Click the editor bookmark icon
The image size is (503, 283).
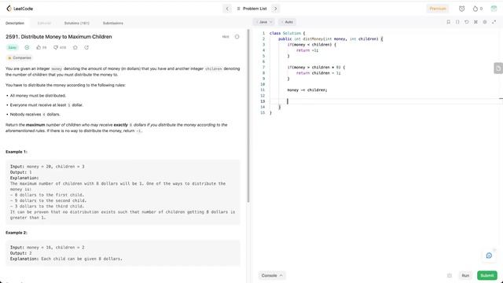pos(449,22)
